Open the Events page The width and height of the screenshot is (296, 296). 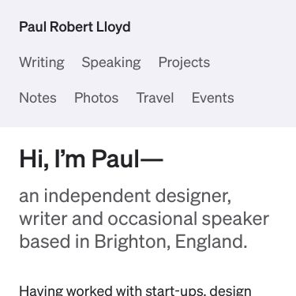tap(212, 98)
